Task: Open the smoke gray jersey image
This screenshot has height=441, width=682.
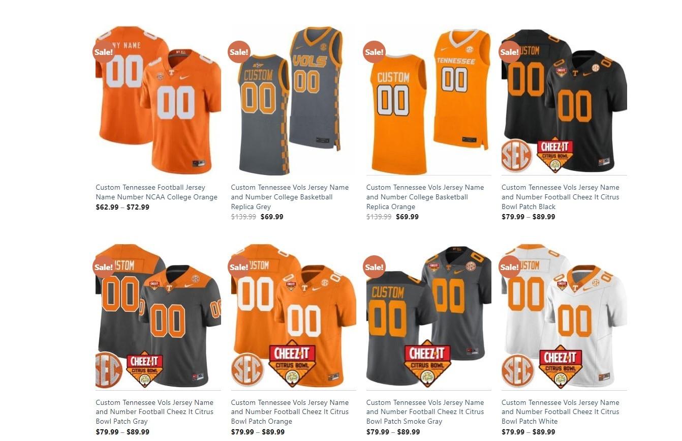Action: pos(429,315)
